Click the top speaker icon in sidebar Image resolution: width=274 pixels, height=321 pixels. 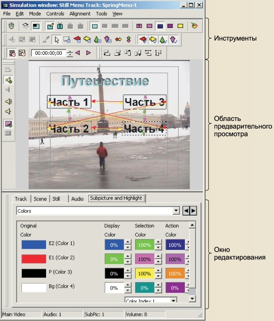(8, 80)
